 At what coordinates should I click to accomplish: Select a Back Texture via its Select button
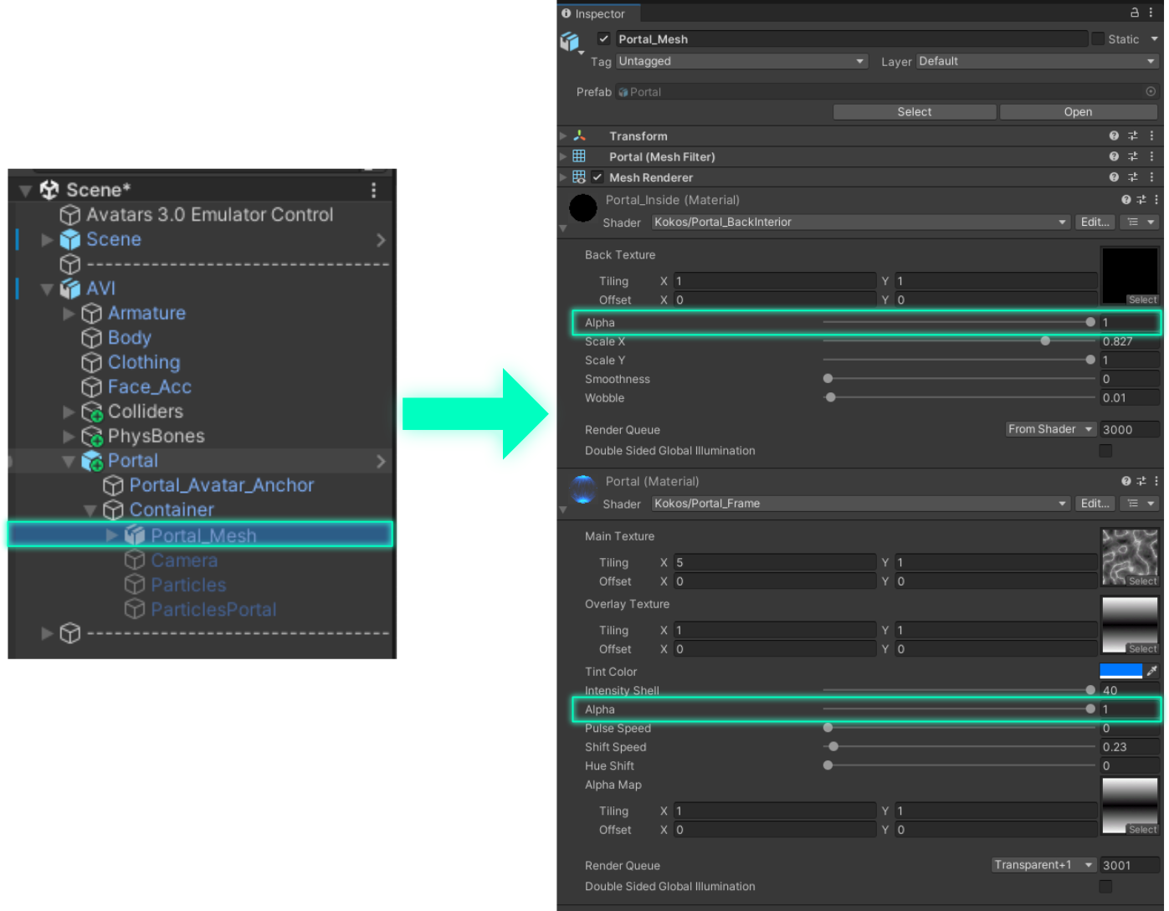coord(1141,299)
